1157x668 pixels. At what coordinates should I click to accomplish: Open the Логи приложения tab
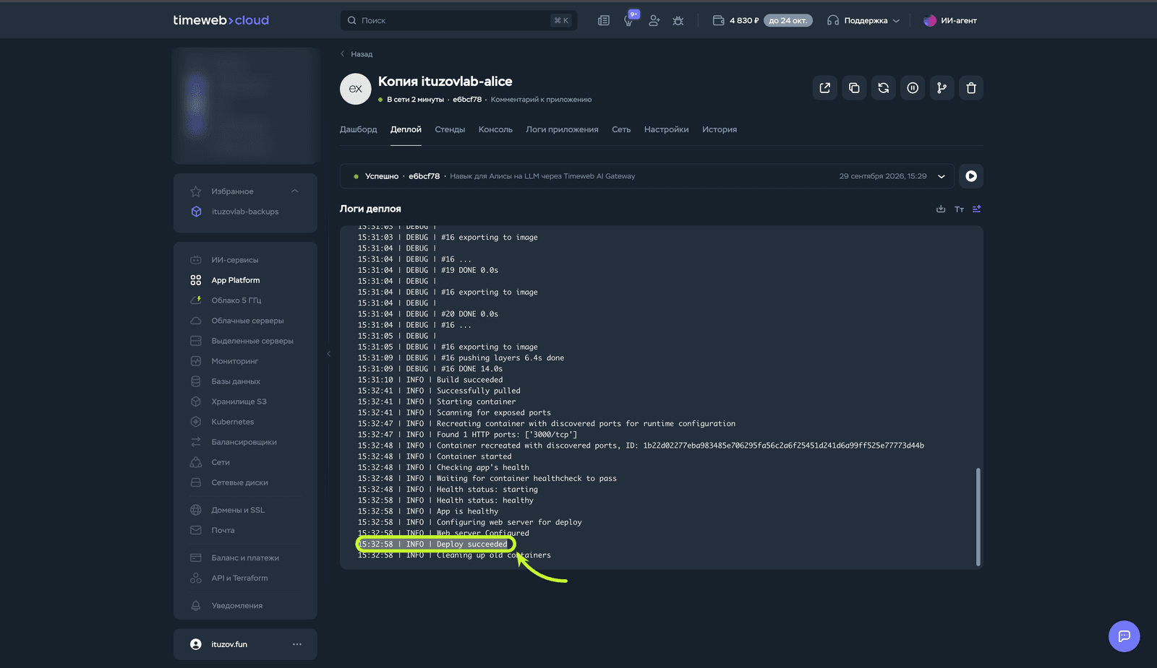tap(562, 130)
